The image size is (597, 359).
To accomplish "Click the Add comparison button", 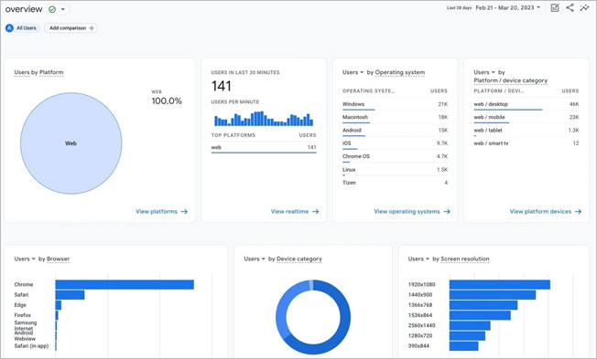I will point(71,28).
